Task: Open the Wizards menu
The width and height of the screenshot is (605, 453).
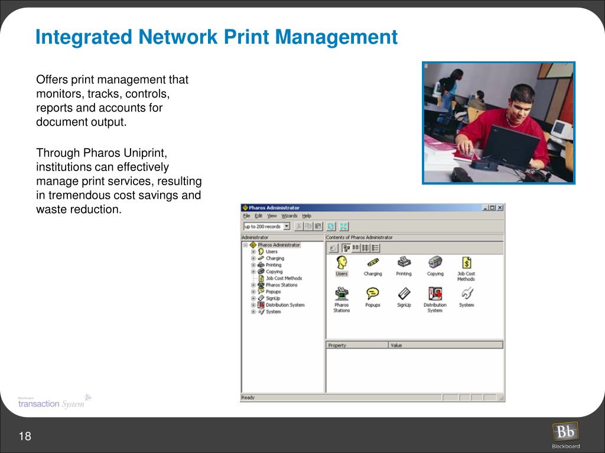Action: [289, 216]
